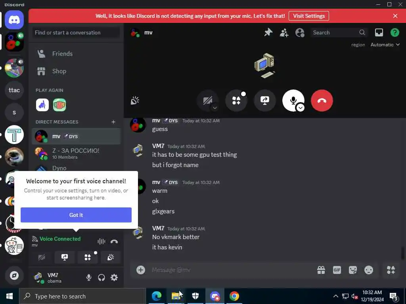Open Microsoft Edge in taskbar
Image resolution: width=406 pixels, height=304 pixels.
[156, 296]
